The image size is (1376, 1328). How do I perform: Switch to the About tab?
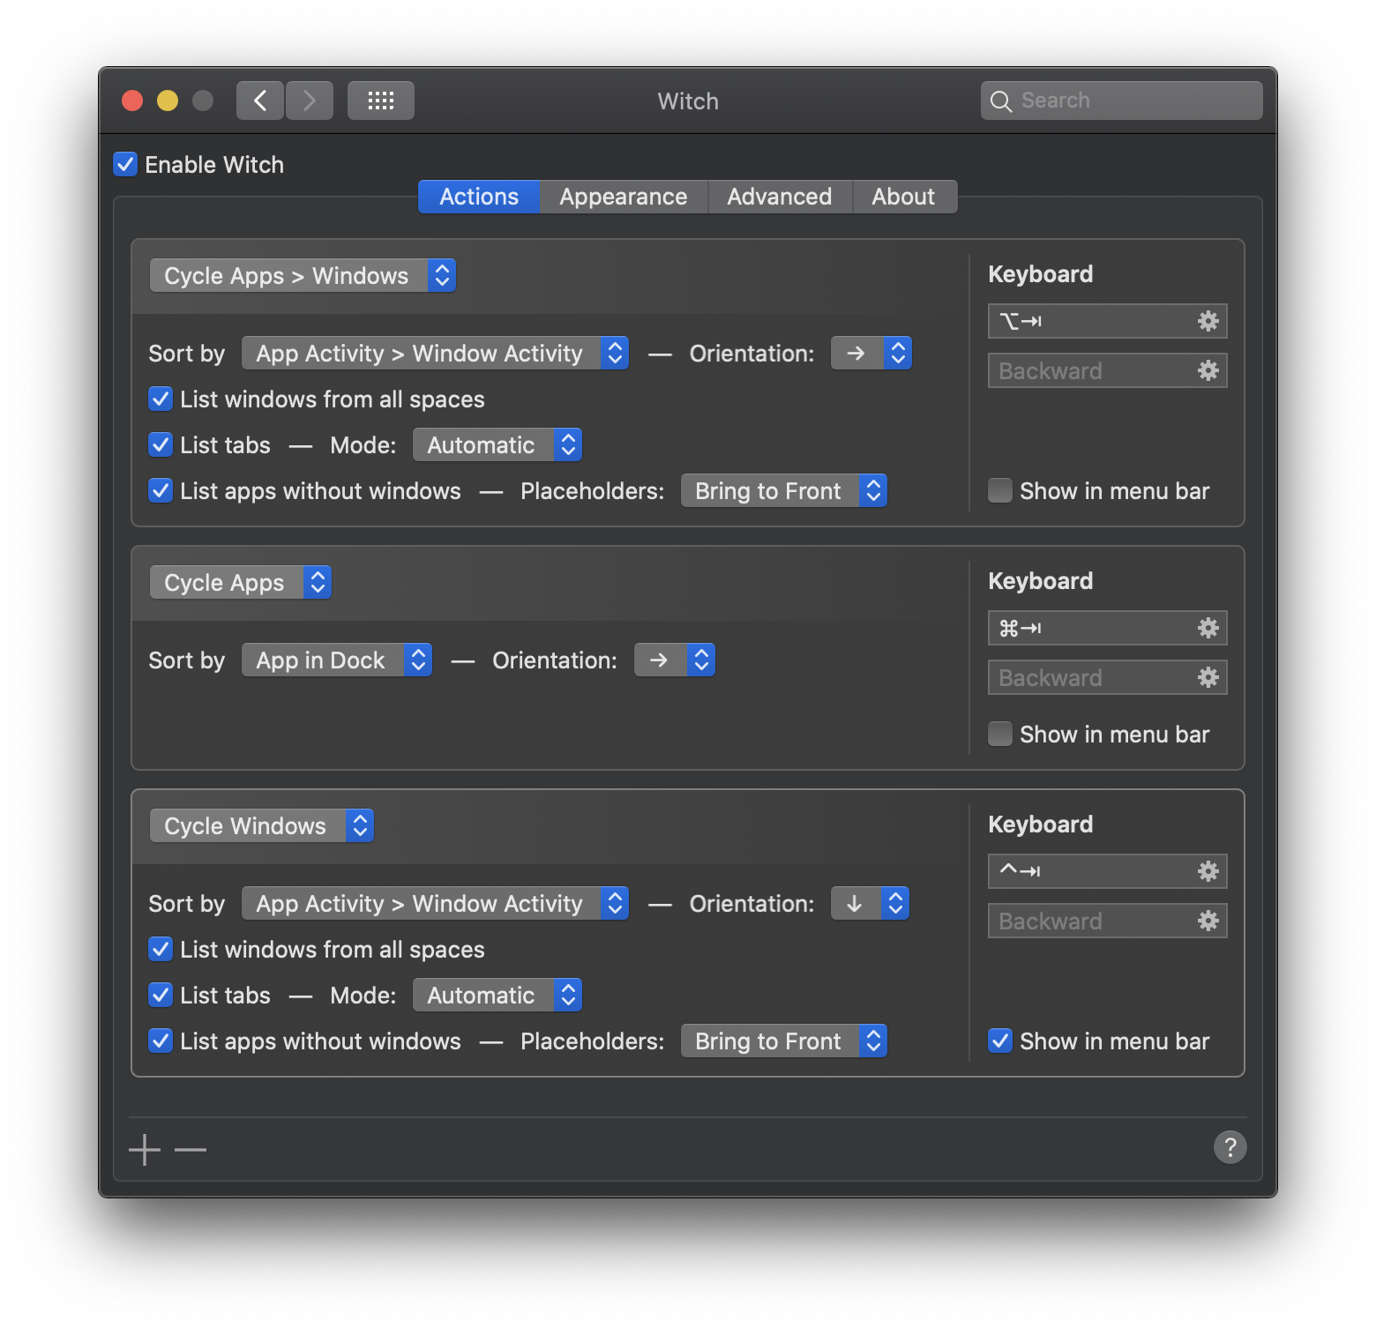click(904, 196)
